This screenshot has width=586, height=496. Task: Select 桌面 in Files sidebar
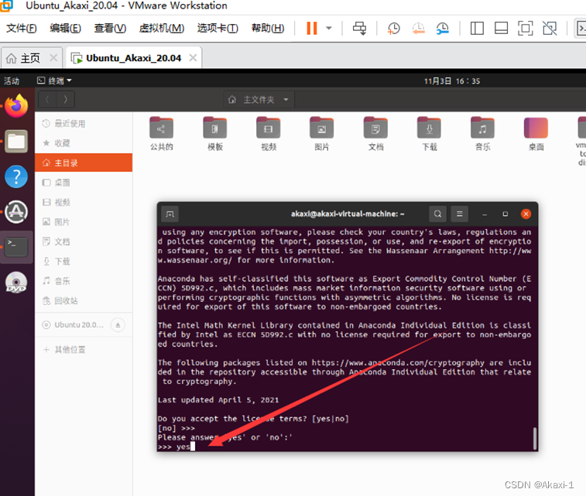coord(84,183)
